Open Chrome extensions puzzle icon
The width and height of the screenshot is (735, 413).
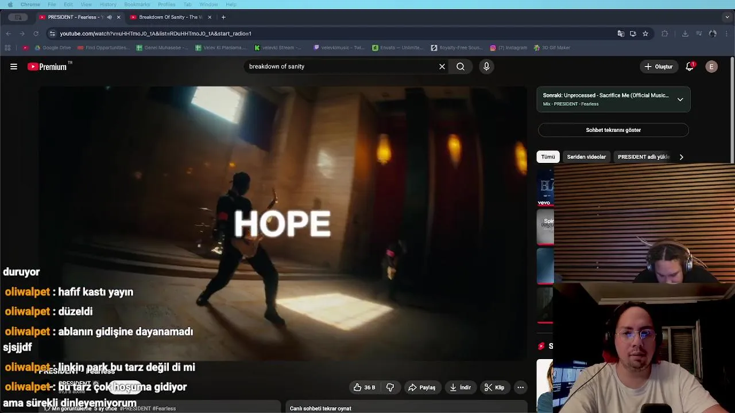coord(665,34)
